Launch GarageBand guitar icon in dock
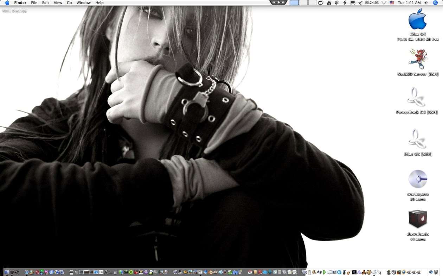443x276 pixels. coord(349,272)
